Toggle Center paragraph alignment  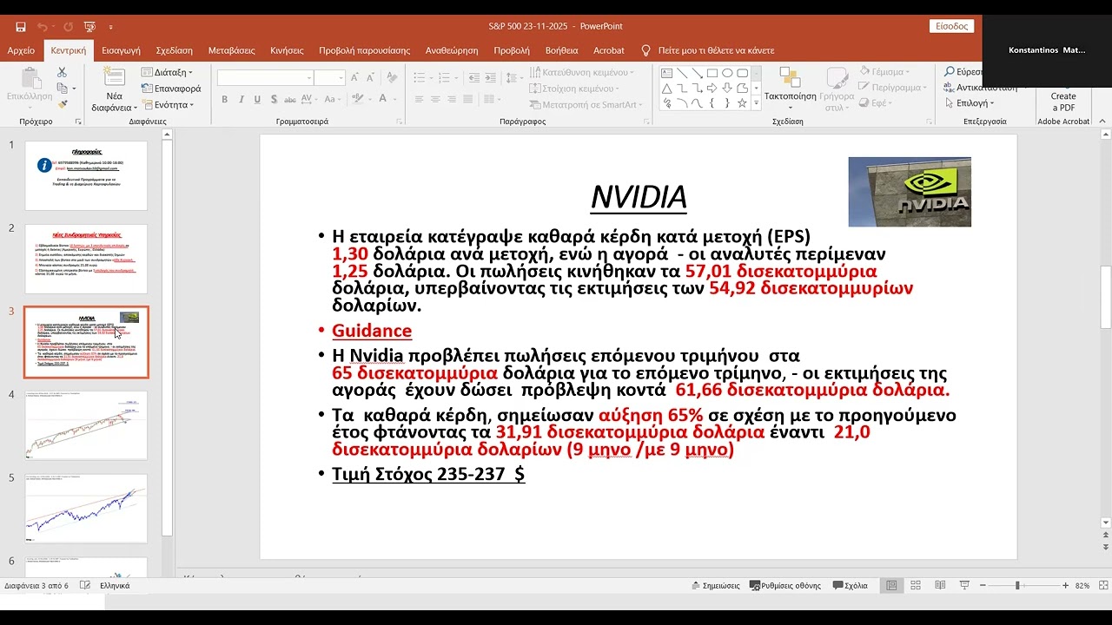[434, 100]
